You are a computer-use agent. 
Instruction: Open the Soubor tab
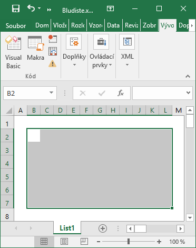[16, 26]
